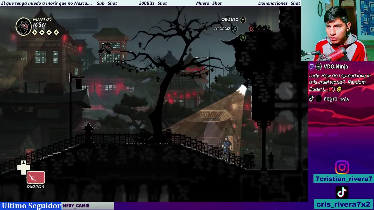Click the 'OBJETO' prompt label
The image size is (374, 210).
coord(230,20)
